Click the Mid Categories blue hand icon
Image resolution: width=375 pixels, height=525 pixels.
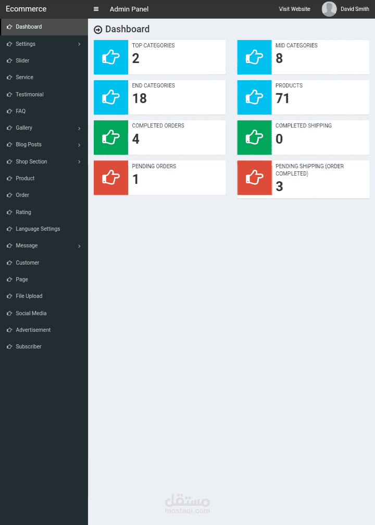point(255,57)
